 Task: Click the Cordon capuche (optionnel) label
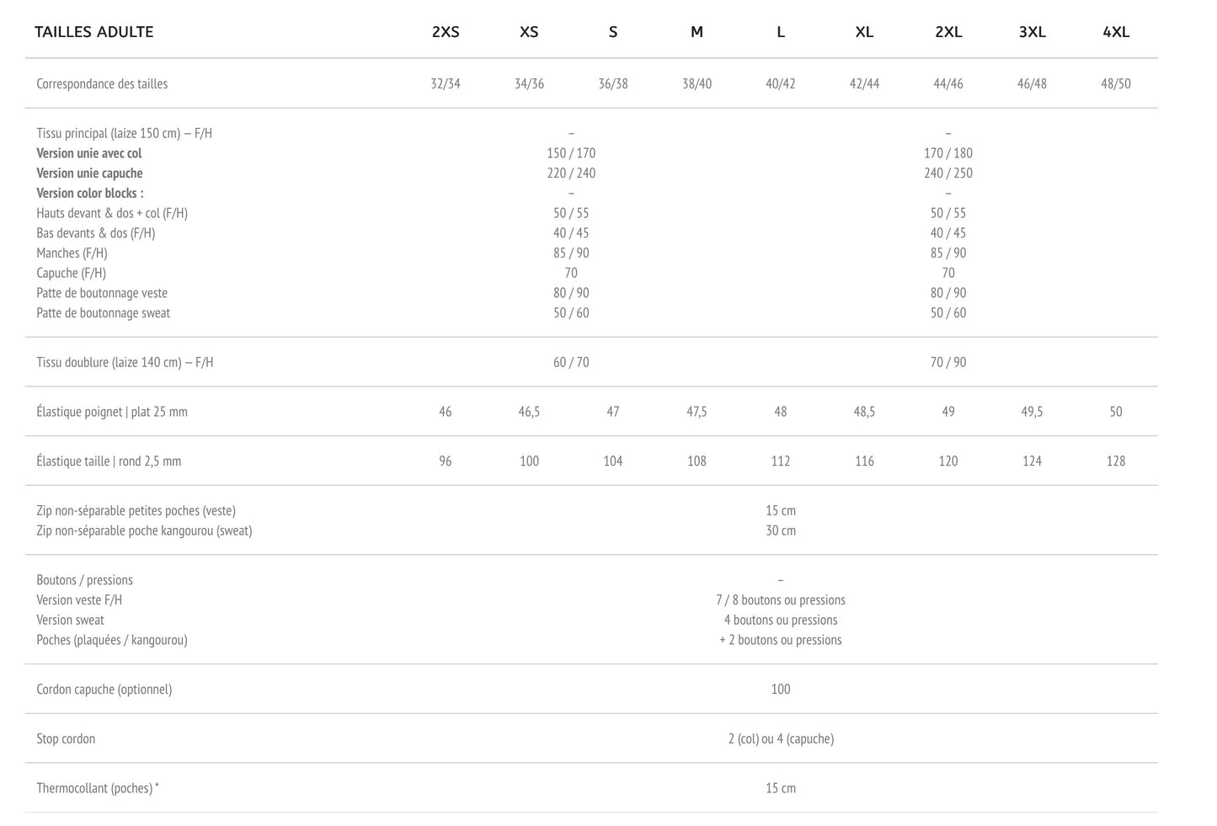[104, 690]
